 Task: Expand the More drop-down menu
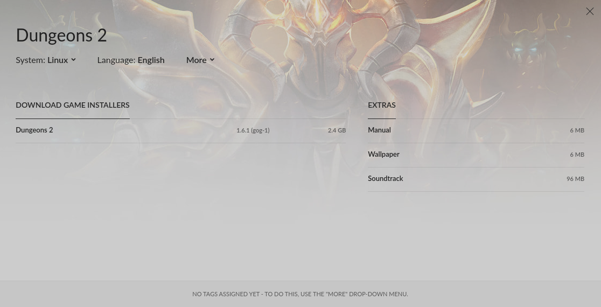click(200, 60)
